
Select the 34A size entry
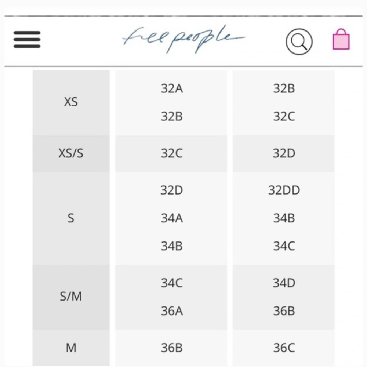pos(172,218)
